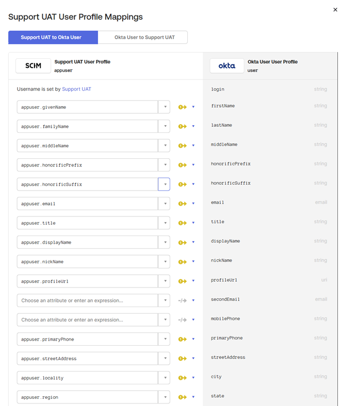Expand the appuser.familyName attribute dropdown
The width and height of the screenshot is (344, 406).
tap(164, 126)
